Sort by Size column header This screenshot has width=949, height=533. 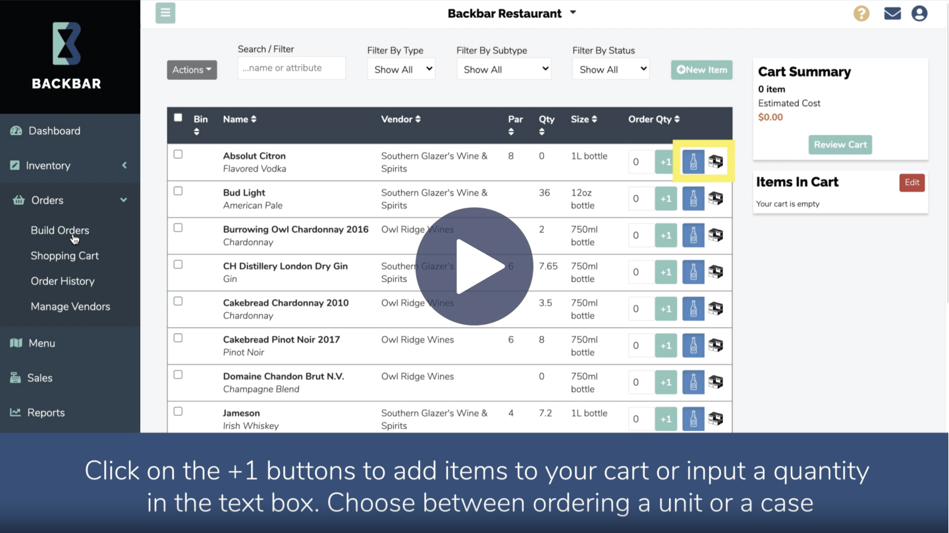pyautogui.click(x=584, y=119)
